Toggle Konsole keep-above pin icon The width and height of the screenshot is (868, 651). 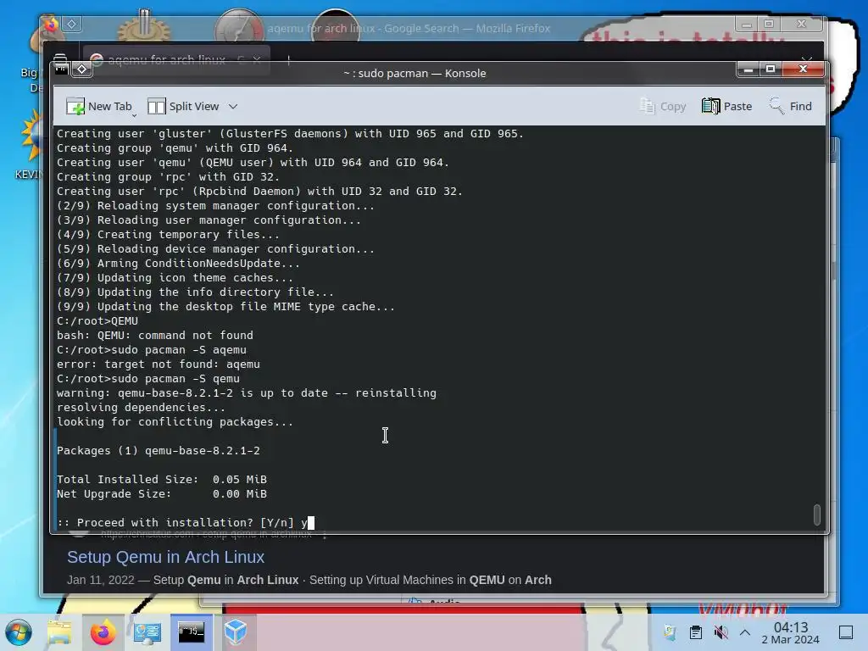pyautogui.click(x=82, y=69)
